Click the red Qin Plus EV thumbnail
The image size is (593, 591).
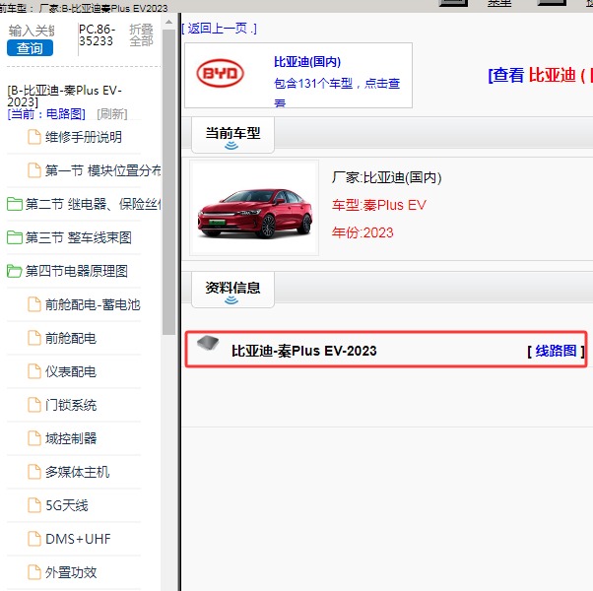[x=254, y=209]
